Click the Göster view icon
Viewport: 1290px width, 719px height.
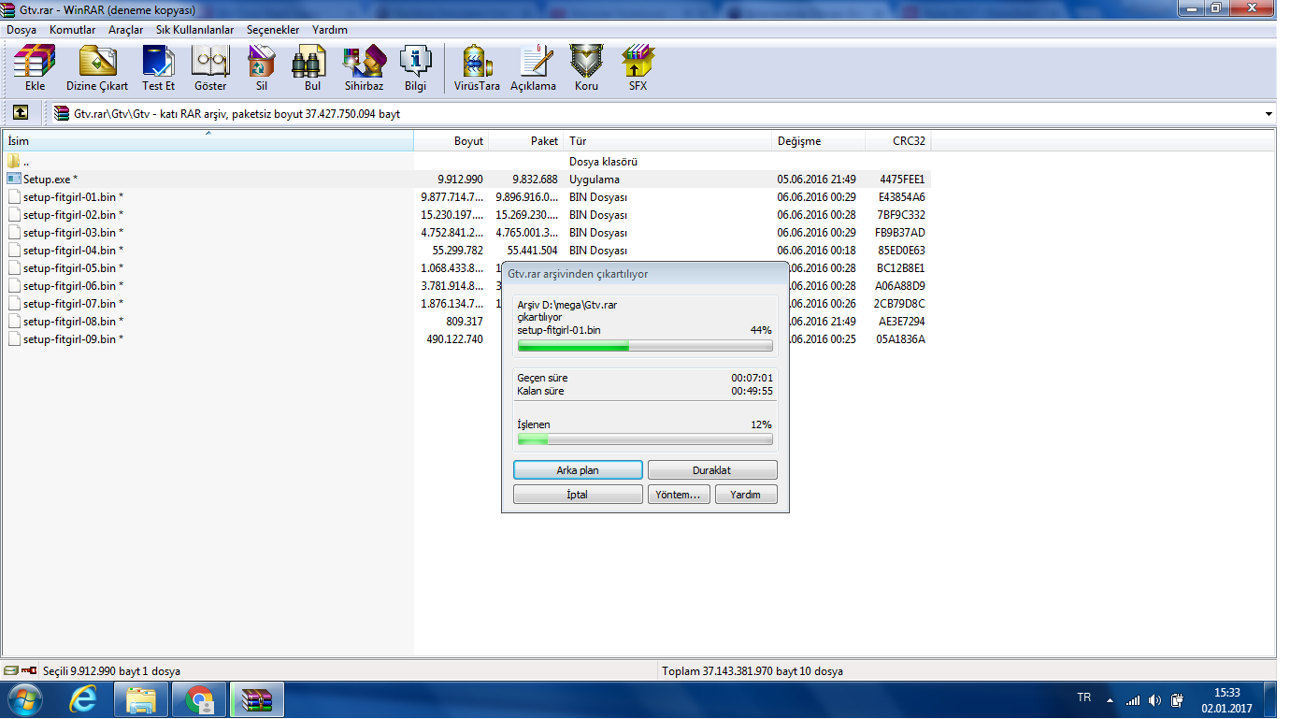[210, 68]
